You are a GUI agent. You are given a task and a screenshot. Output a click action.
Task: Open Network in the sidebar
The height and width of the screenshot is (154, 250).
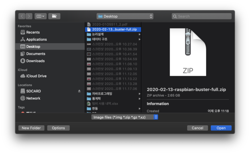click(x=50, y=98)
